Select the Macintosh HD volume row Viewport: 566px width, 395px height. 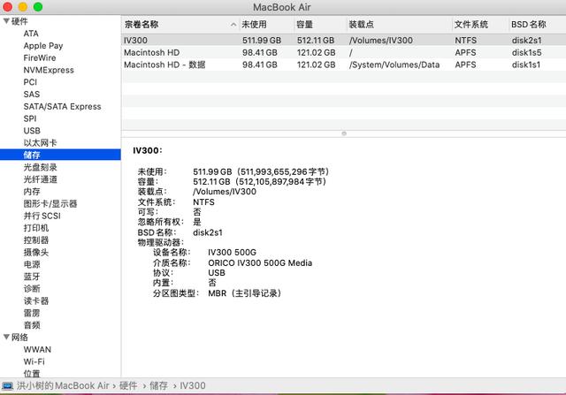pos(344,52)
